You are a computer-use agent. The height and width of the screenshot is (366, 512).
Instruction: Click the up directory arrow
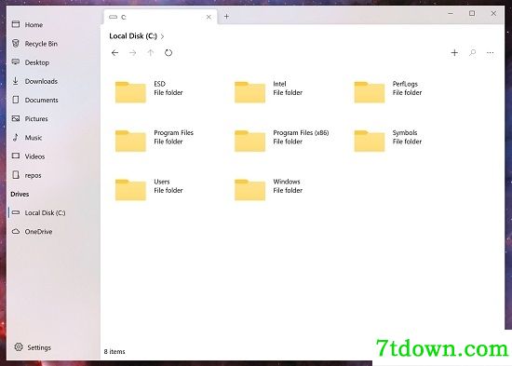point(151,52)
